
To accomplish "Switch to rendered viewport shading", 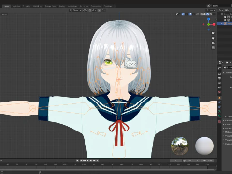I will point(211,14).
